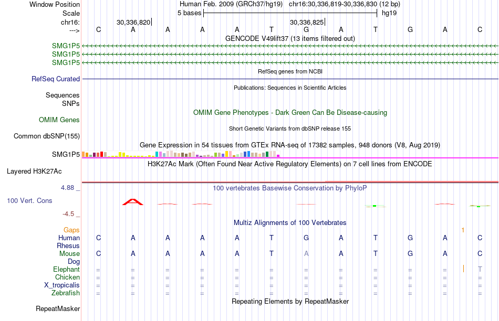Click the Elephant alignment row label
The image size is (499, 321).
click(67, 269)
